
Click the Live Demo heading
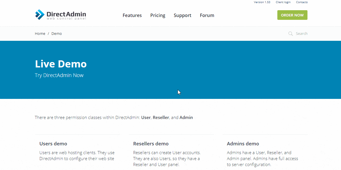[x=61, y=64]
